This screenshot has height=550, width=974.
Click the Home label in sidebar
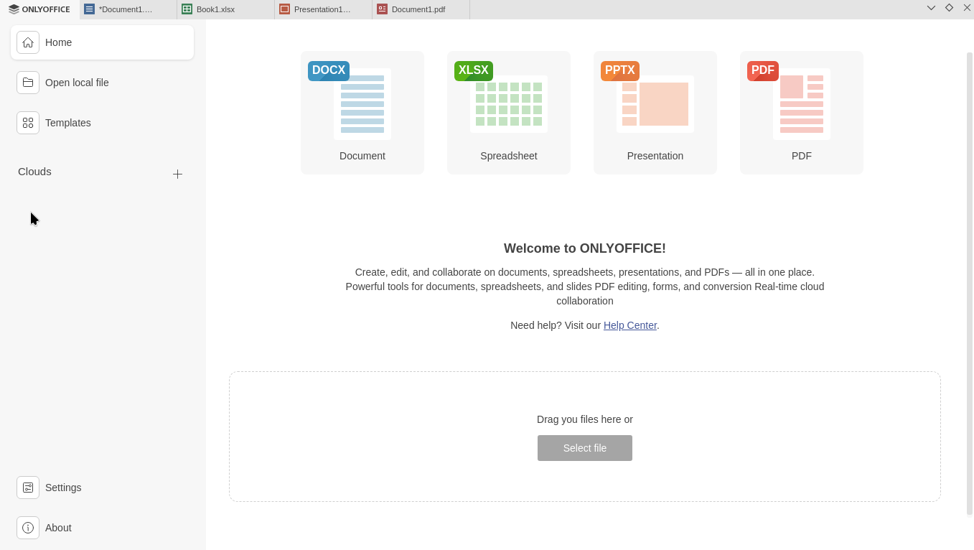click(x=58, y=42)
